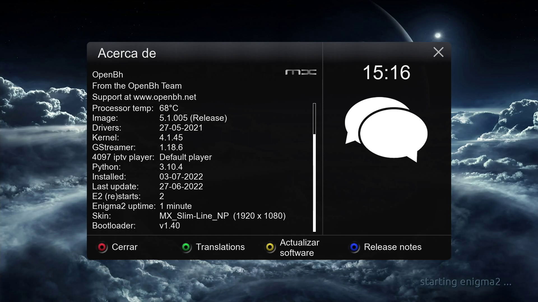Click the MX skin logo
The height and width of the screenshot is (302, 538).
click(x=301, y=72)
